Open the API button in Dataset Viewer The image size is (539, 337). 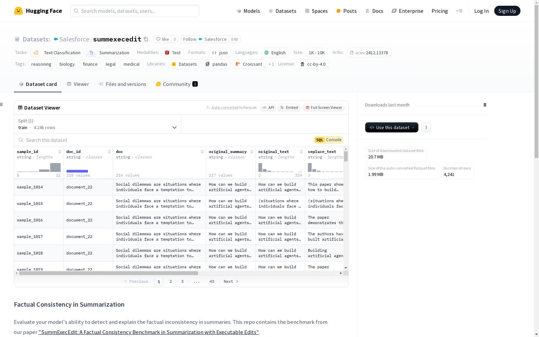coord(268,108)
